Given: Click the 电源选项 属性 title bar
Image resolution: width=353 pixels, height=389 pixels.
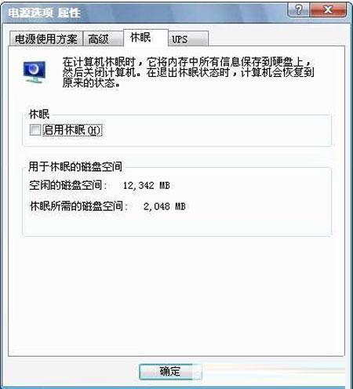Looking at the screenshot, I should [x=147, y=13].
